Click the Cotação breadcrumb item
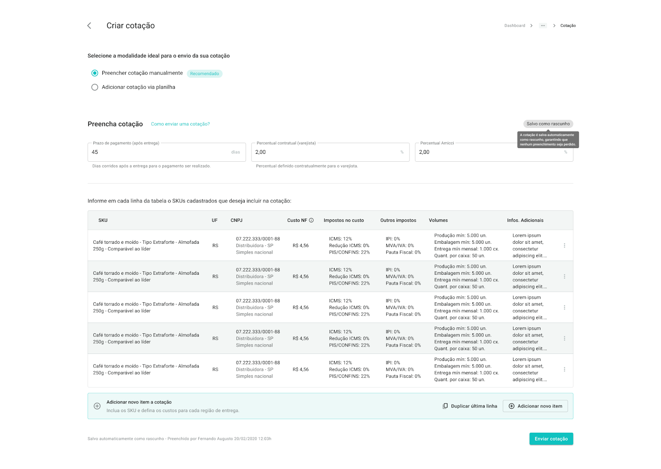Screen dimensions: 661x469 [x=568, y=26]
